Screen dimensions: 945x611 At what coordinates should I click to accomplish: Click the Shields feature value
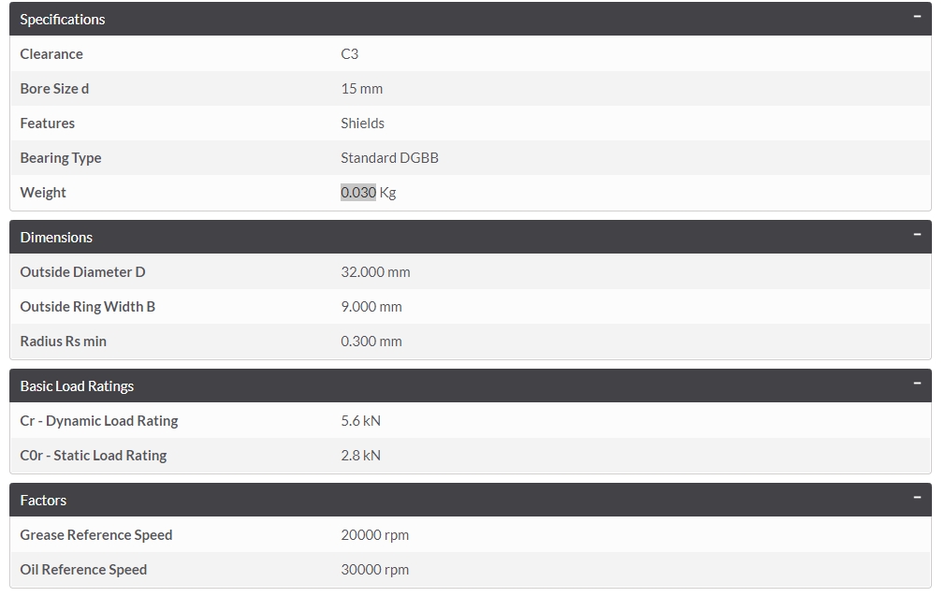(362, 124)
